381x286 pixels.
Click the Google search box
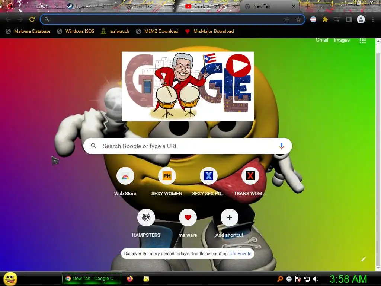click(x=188, y=146)
